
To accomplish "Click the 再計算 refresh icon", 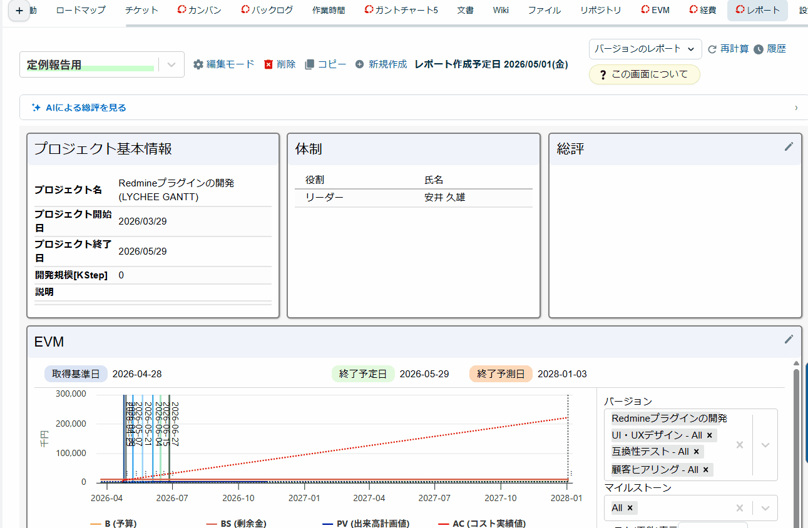I will [712, 49].
